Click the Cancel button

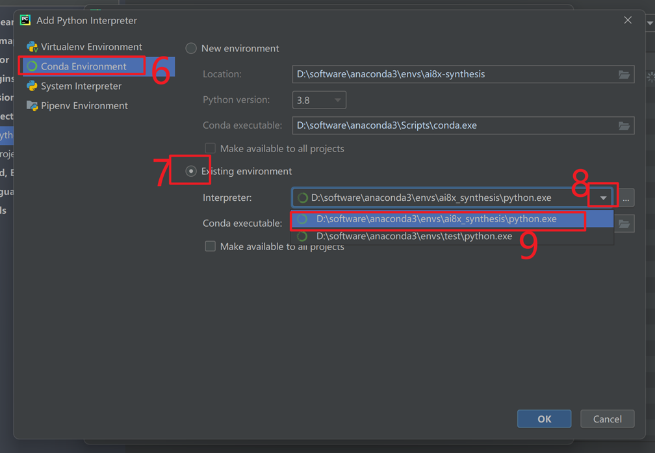(x=608, y=419)
